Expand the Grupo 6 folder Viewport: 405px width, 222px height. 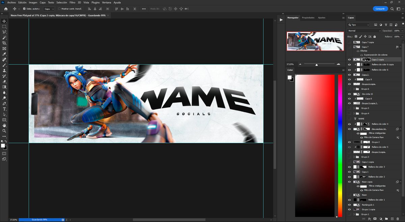coord(354,89)
